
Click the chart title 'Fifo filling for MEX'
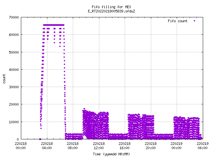(111, 7)
